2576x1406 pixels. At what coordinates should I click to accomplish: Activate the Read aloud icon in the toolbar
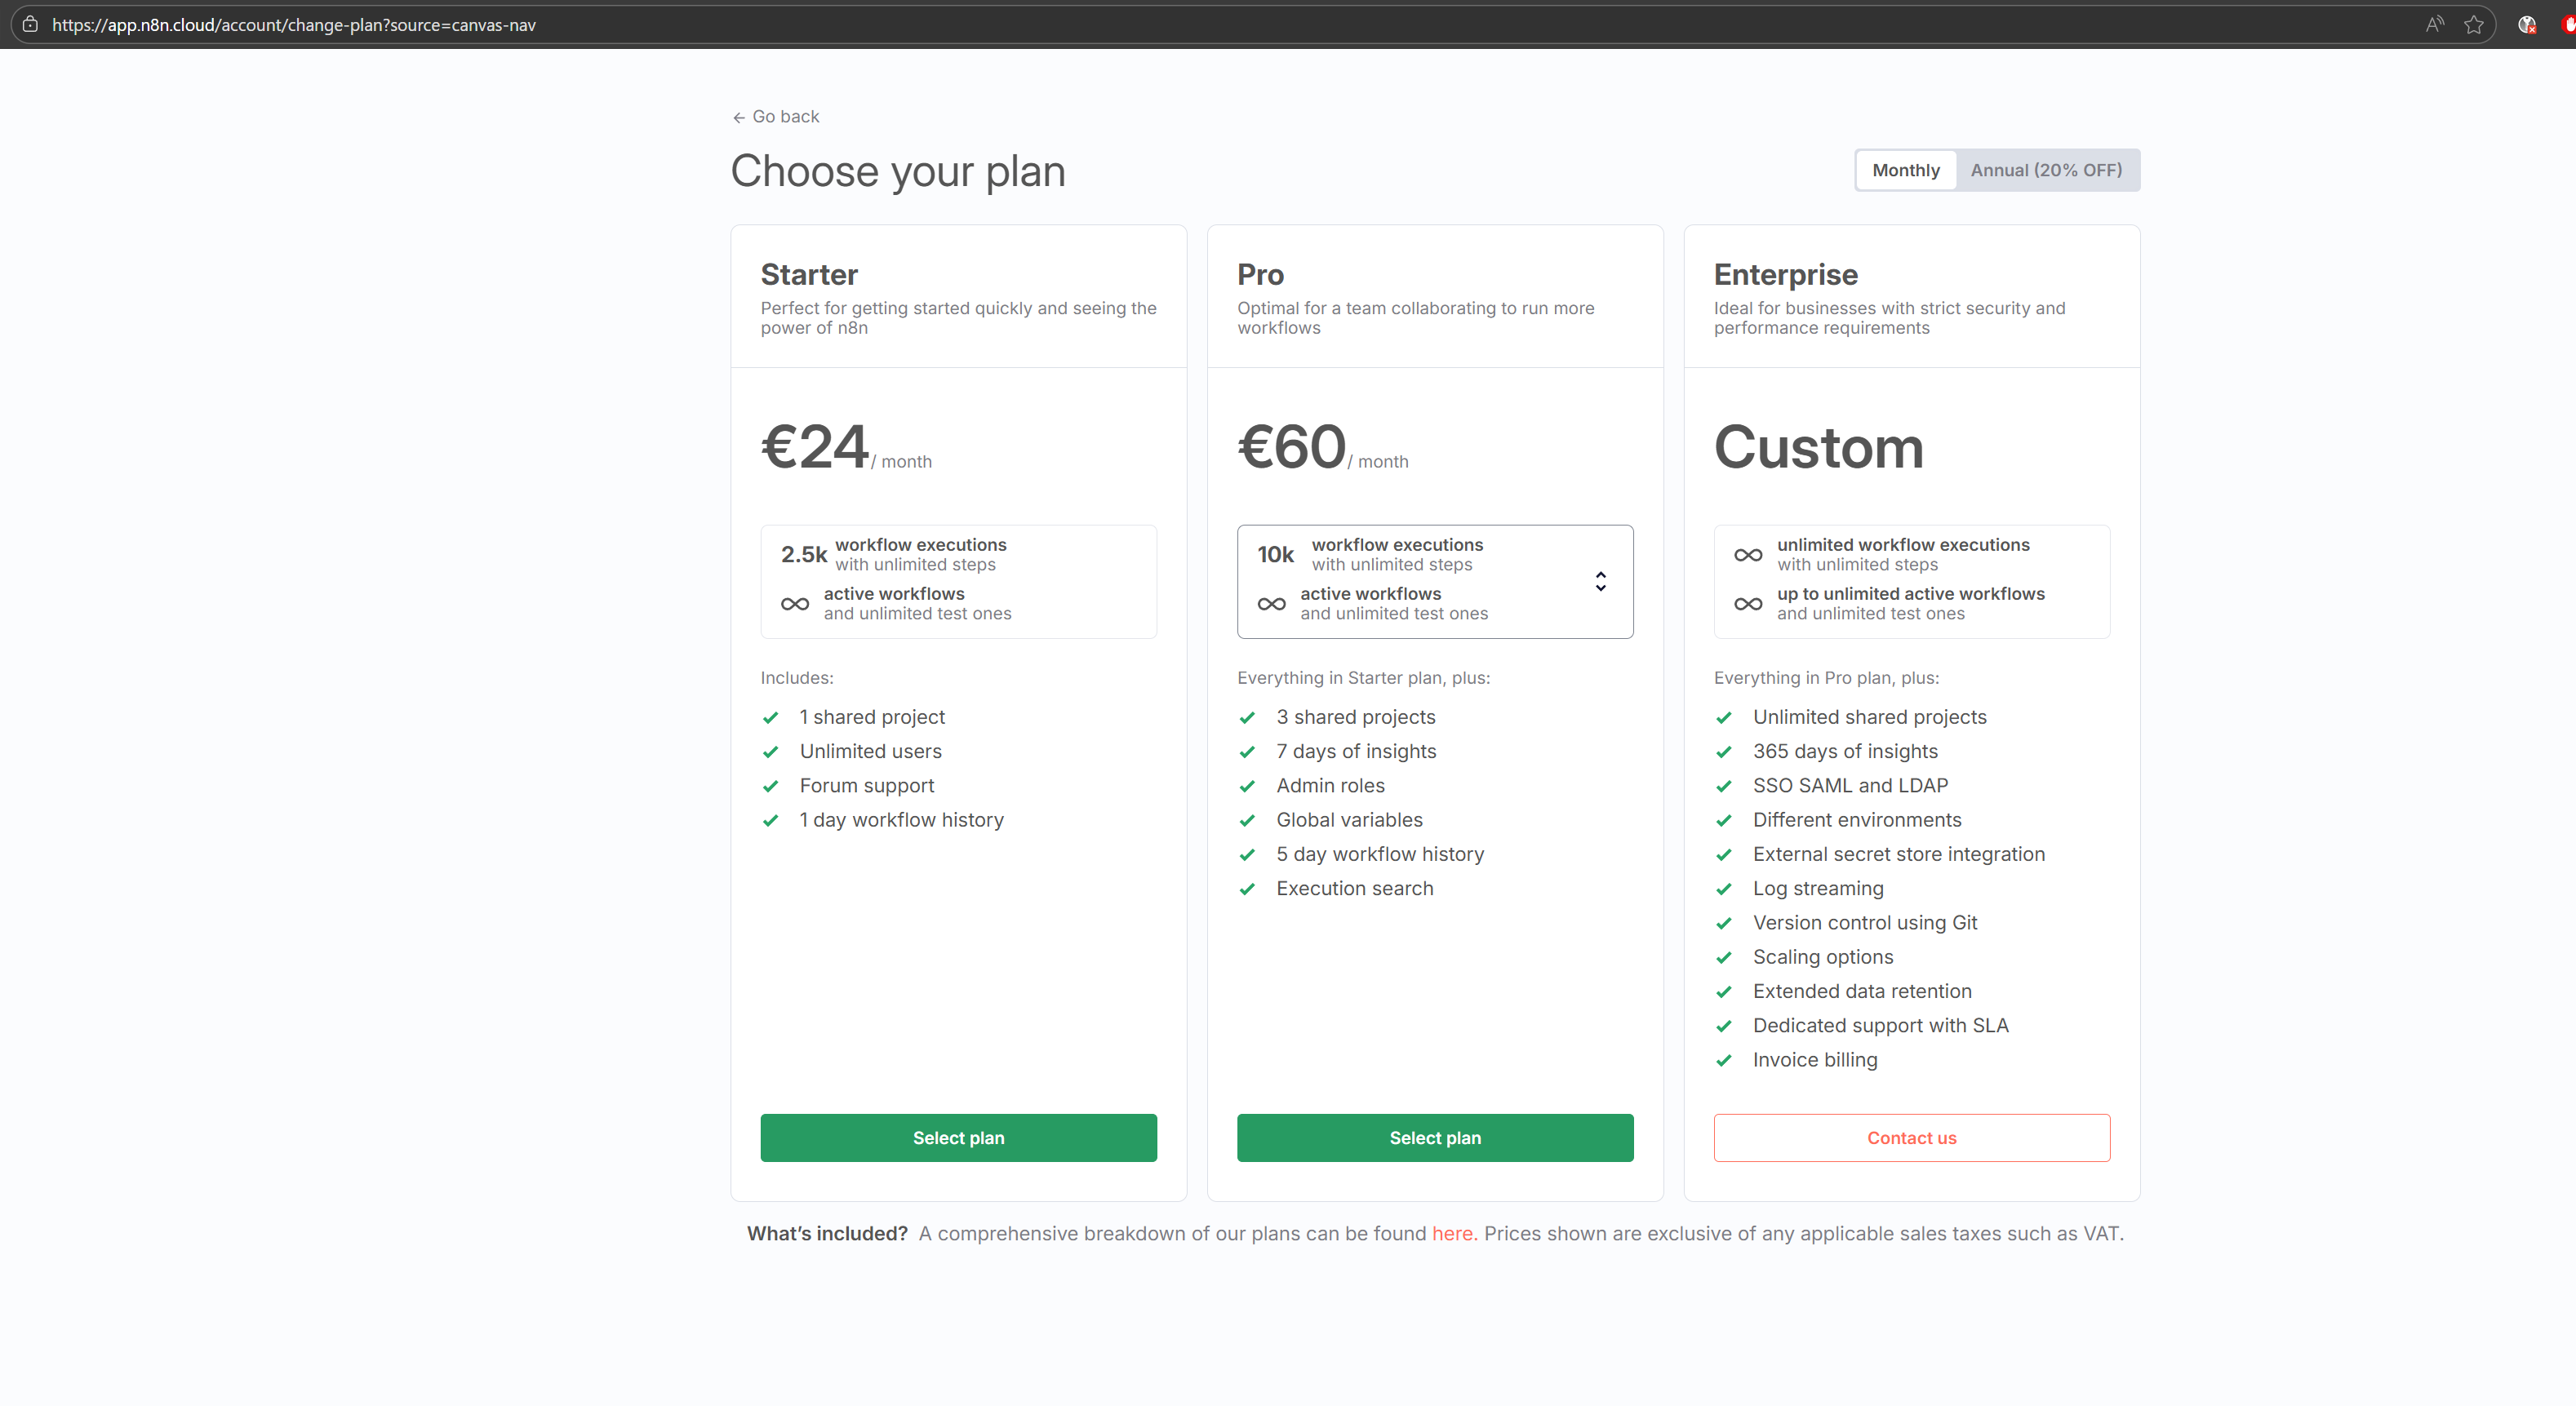(2434, 25)
